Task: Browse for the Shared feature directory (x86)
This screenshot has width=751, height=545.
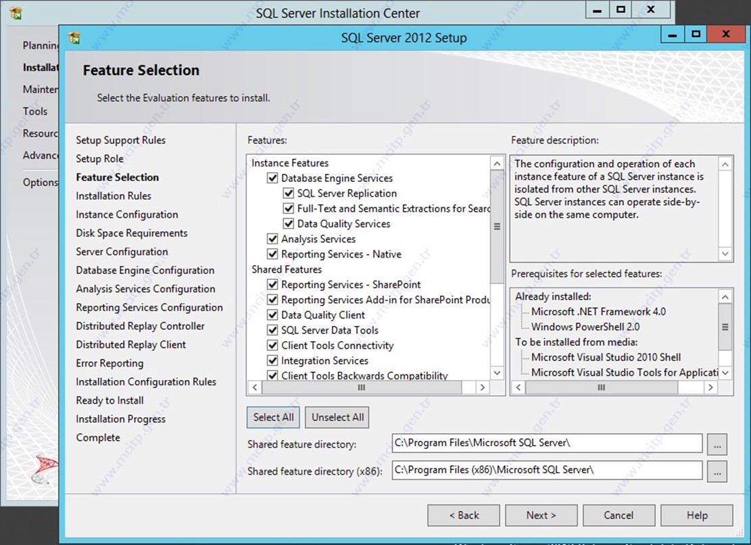Action: [717, 471]
